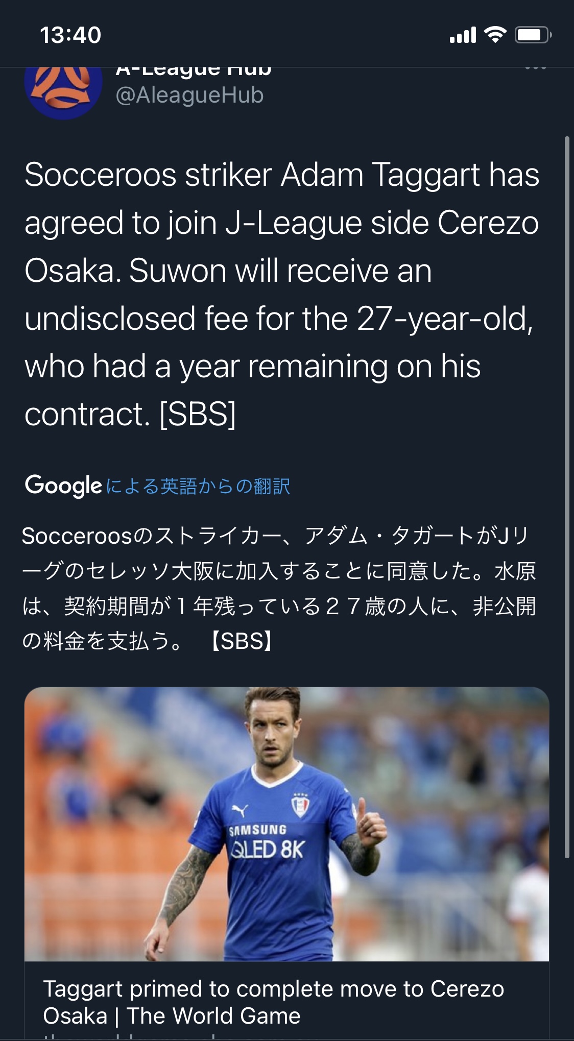The width and height of the screenshot is (574, 1041).
Task: Tap the battery indicator icon
Action: [532, 35]
